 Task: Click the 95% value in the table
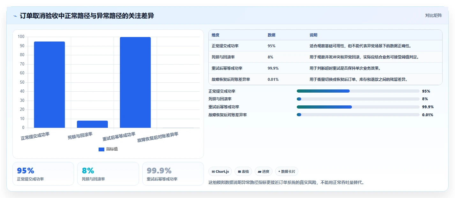272,46
